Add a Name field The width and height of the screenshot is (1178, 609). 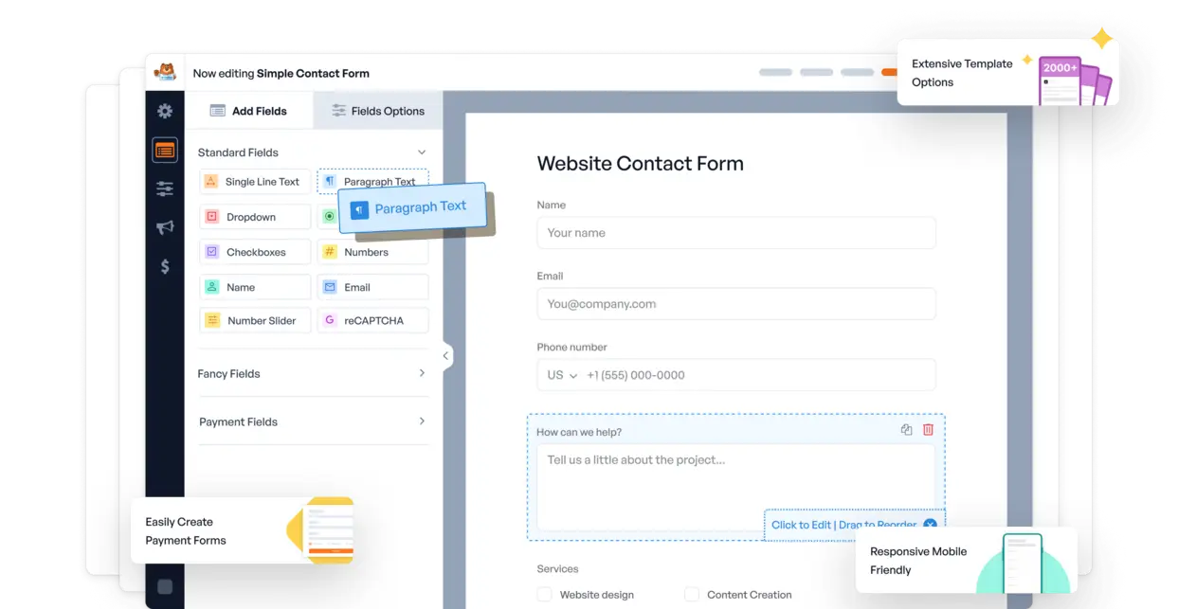coord(255,287)
